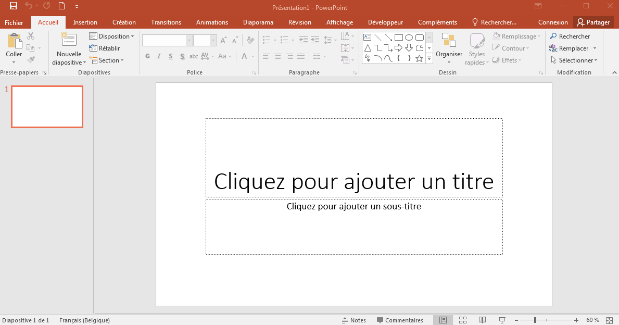Pick the oval shape from shapes gallery
Screen dimensions: 619x325
click(x=409, y=37)
